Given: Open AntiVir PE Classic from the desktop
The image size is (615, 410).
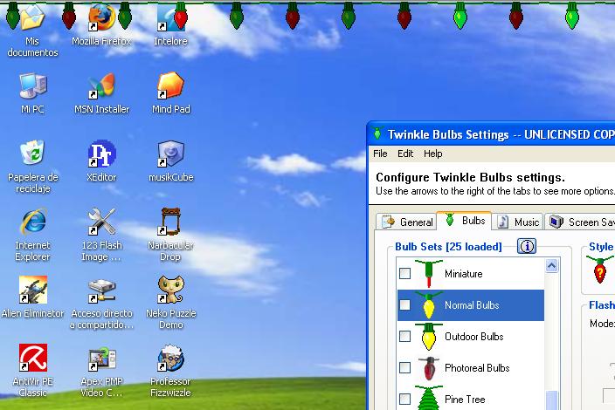Looking at the screenshot, I should tap(33, 358).
